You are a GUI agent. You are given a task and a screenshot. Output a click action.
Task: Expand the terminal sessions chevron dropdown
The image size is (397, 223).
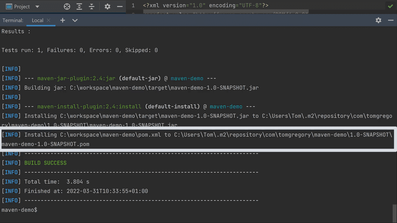(75, 20)
